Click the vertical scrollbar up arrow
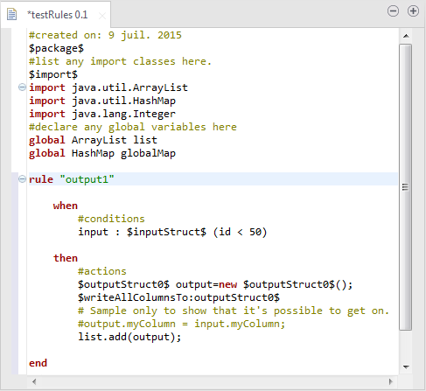Image resolution: width=426 pixels, height=391 pixels. tap(406, 36)
